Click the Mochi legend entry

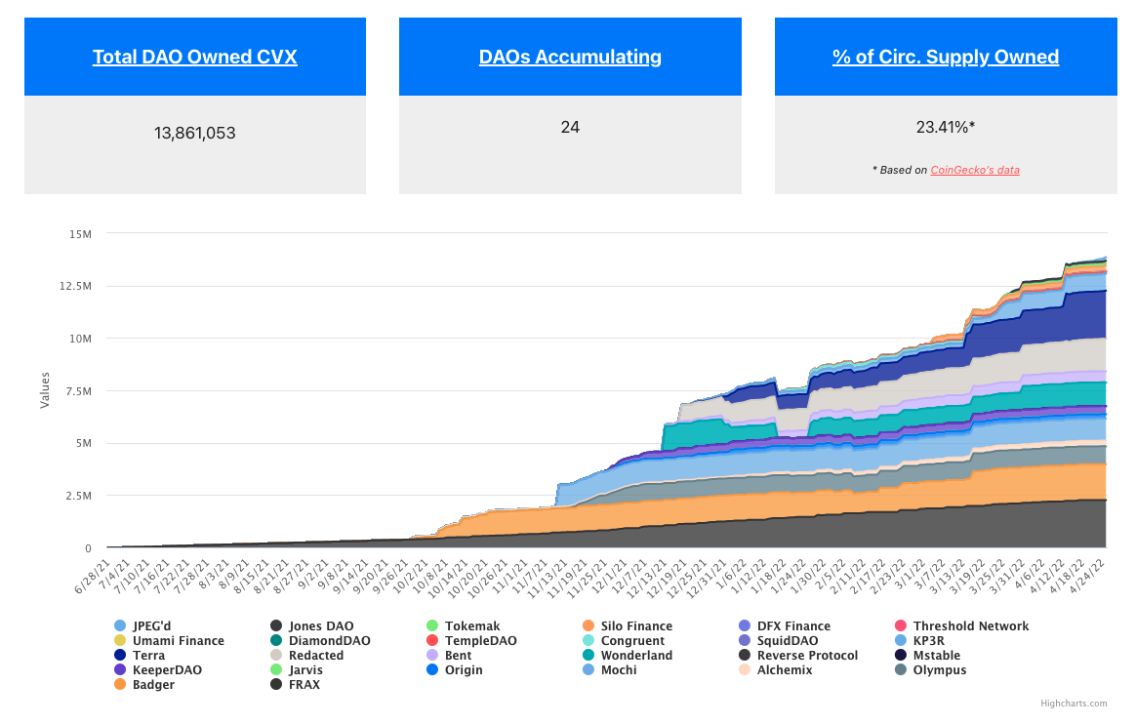(619, 670)
